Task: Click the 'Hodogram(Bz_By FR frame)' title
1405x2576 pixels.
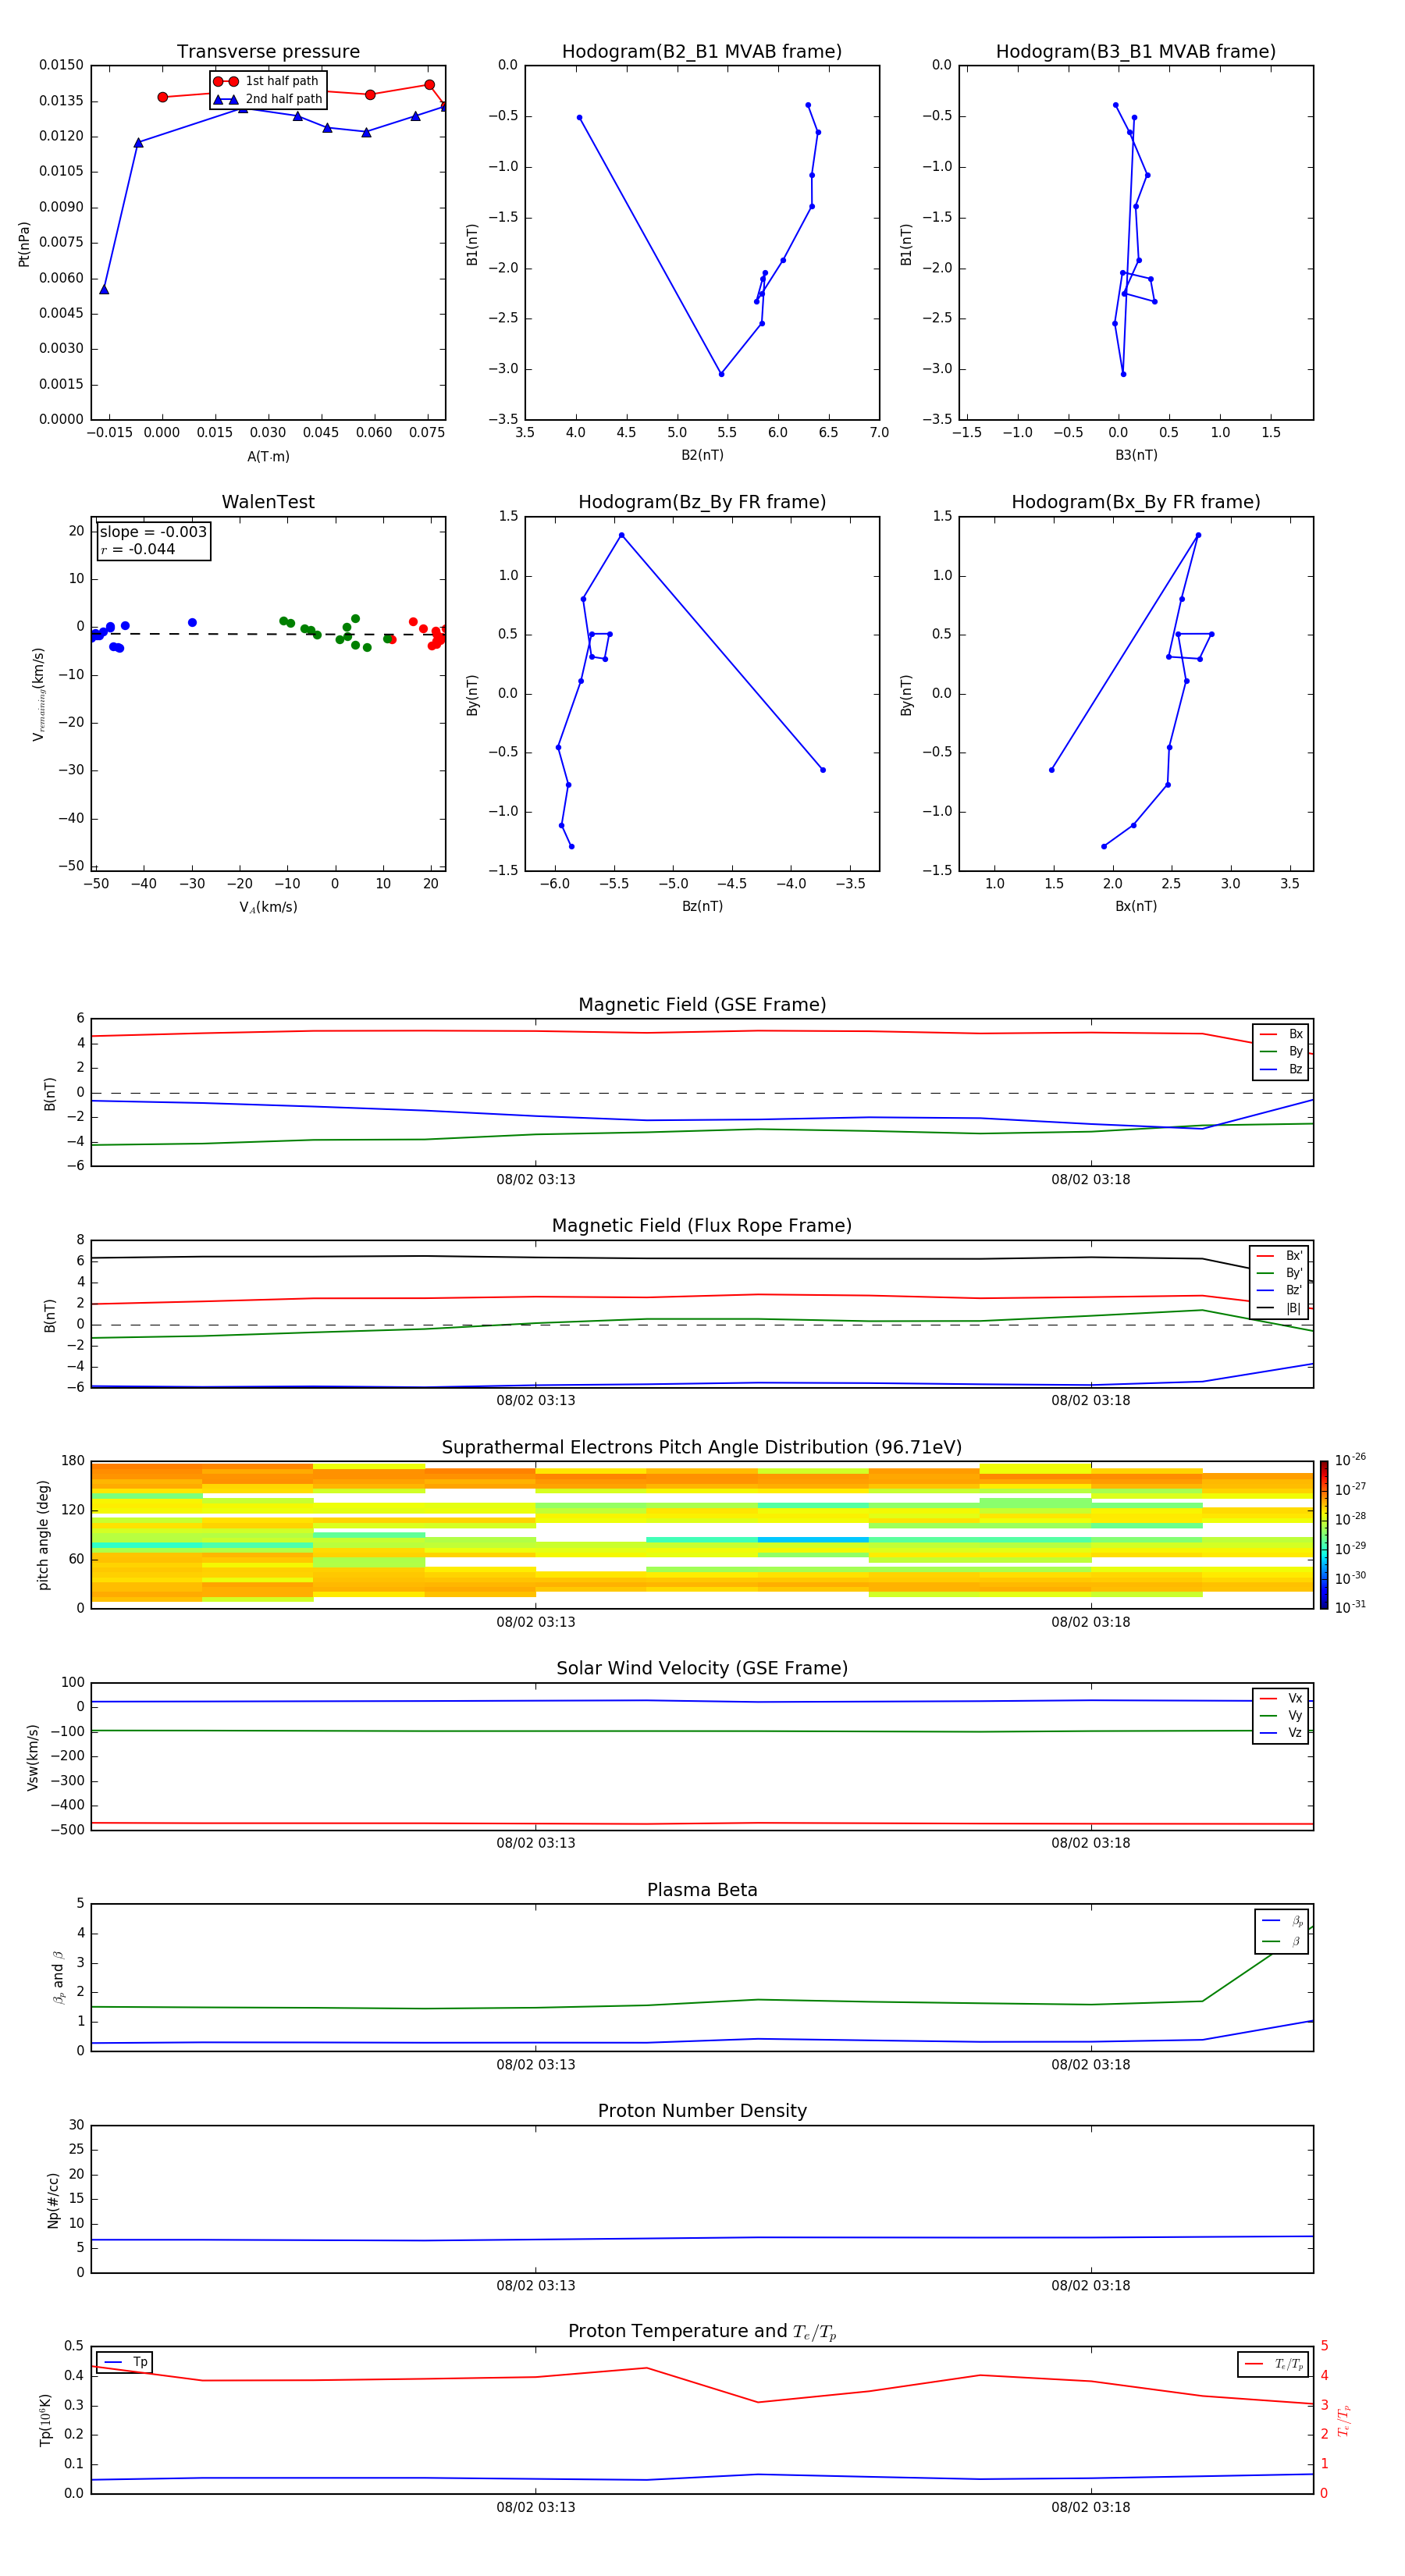Action: 702,502
